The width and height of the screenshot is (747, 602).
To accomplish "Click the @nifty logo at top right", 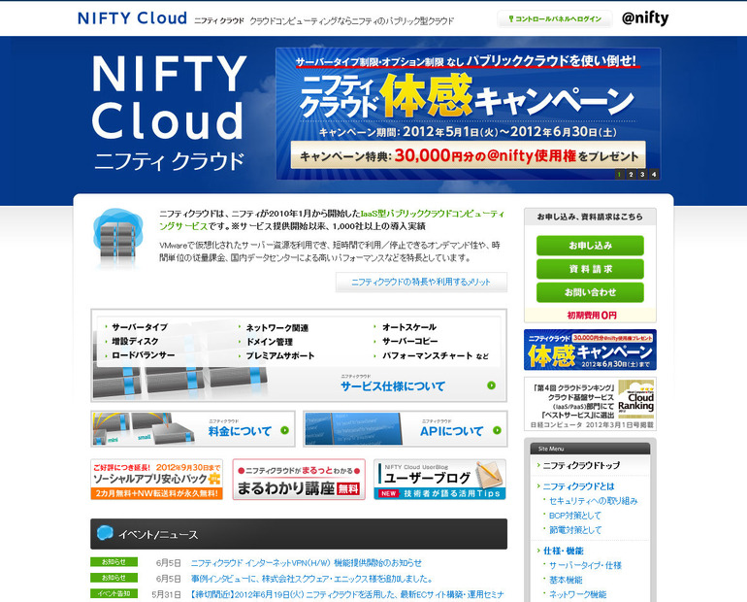I will 644,18.
